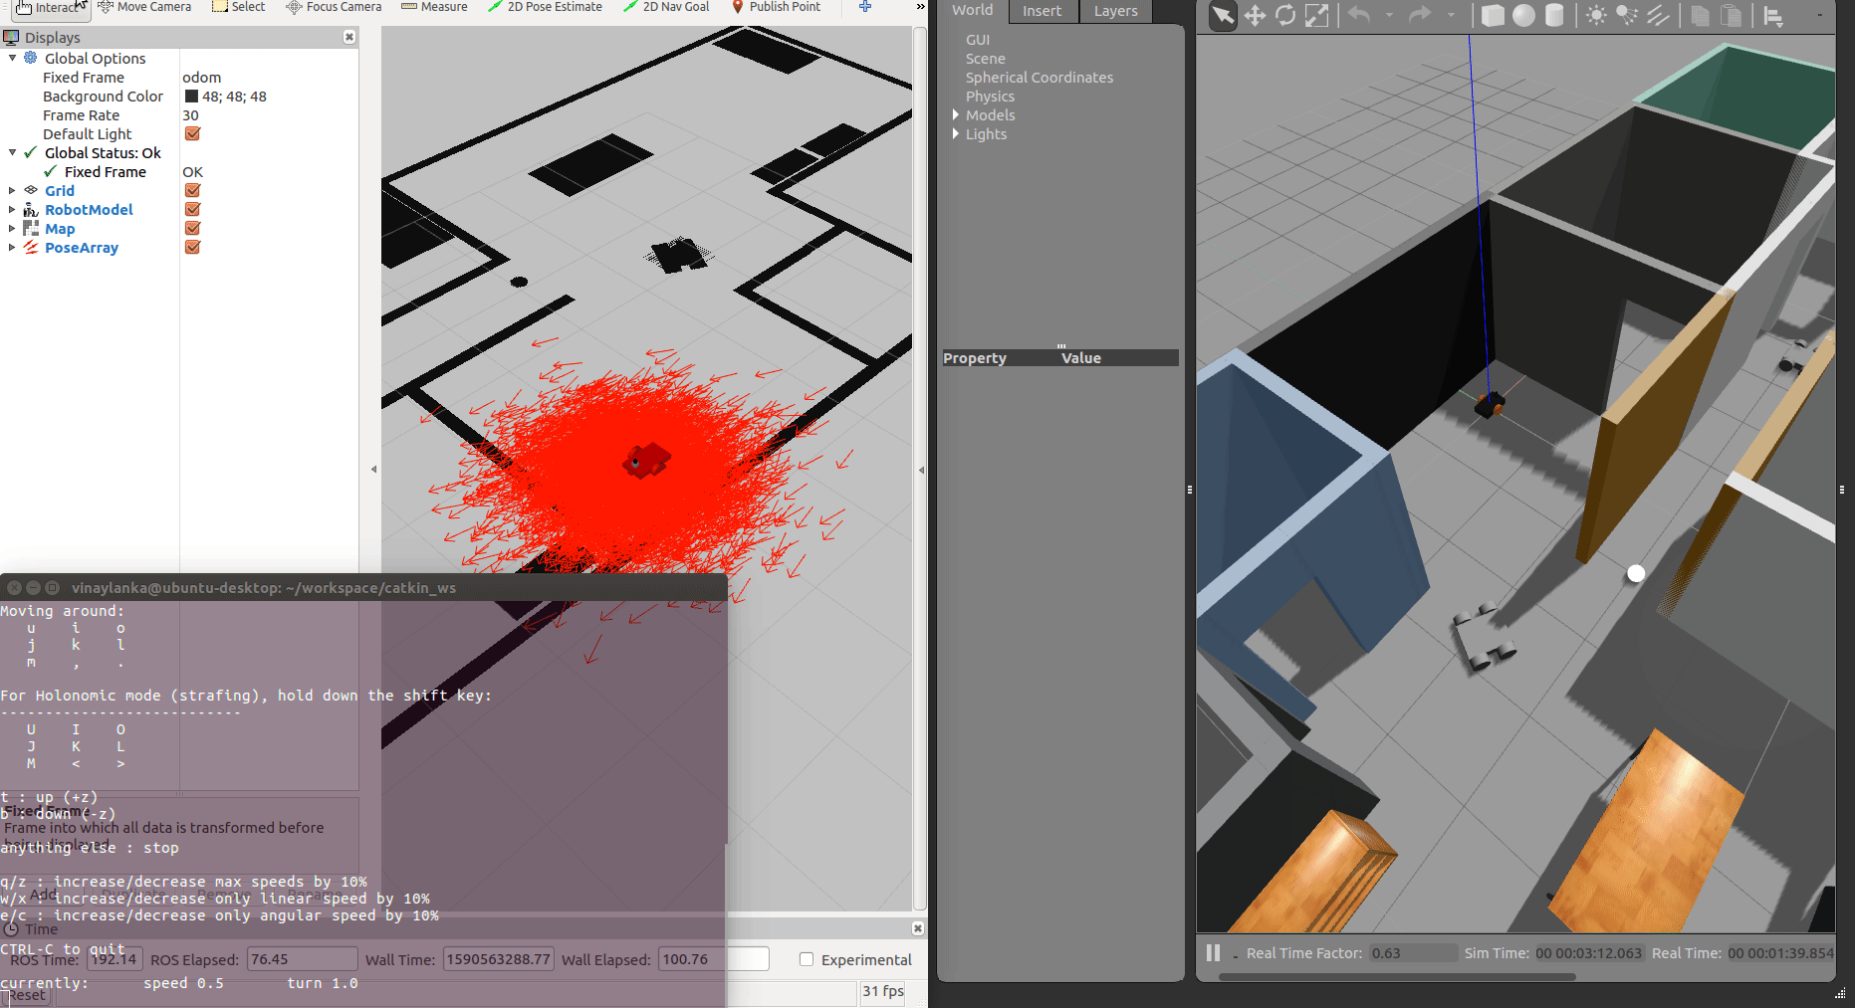Open RViz toolbar overflow chevron
The image size is (1855, 1008).
tap(920, 7)
